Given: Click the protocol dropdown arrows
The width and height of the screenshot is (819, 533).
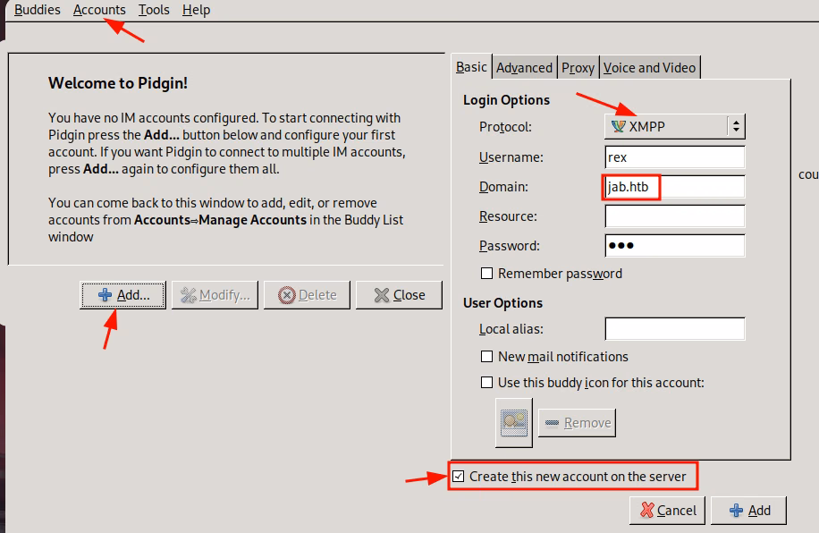Looking at the screenshot, I should coord(736,126).
